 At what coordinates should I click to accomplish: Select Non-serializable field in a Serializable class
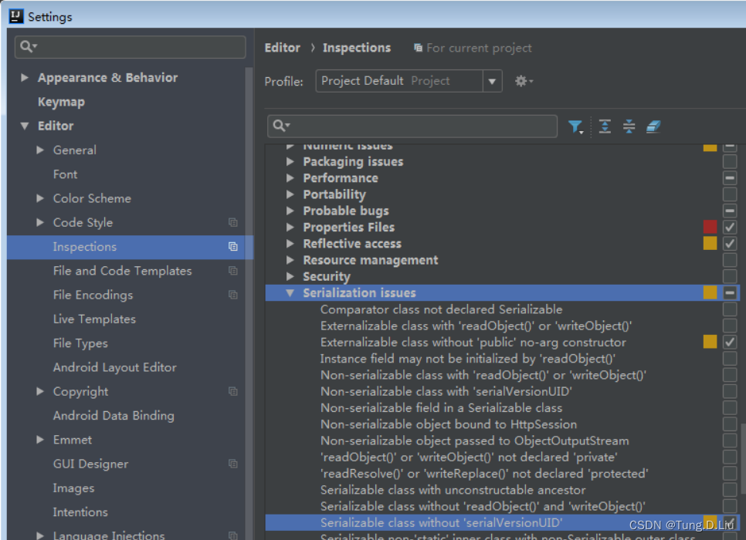pos(441,408)
